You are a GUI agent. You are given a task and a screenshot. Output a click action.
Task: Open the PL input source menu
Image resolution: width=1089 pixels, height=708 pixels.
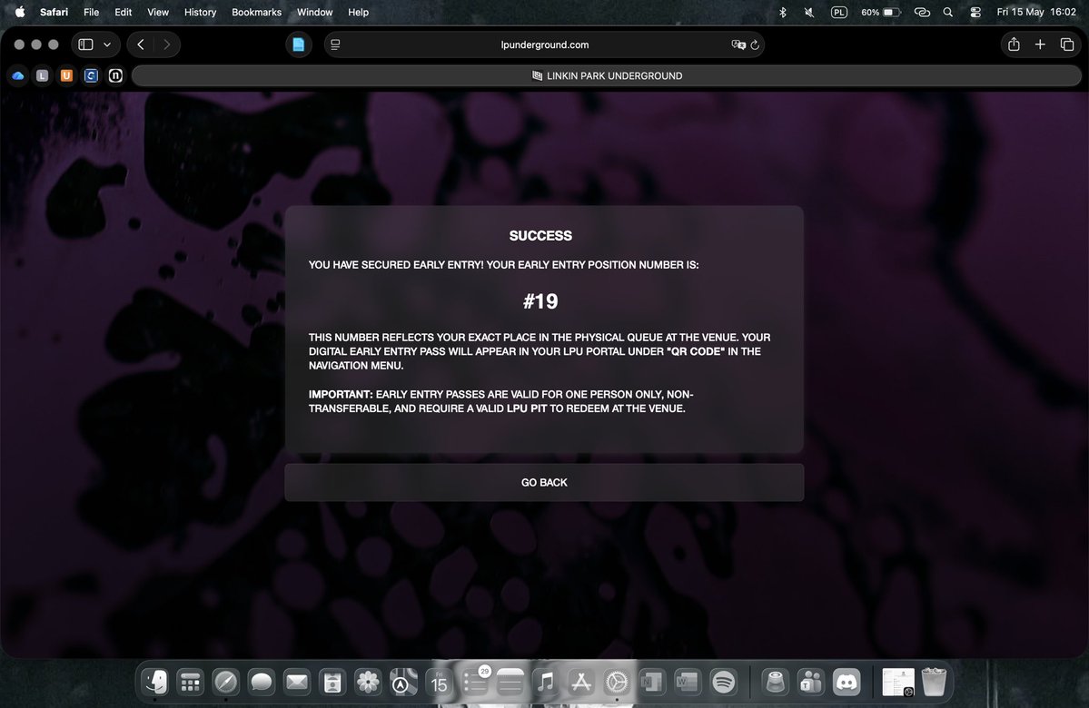839,12
